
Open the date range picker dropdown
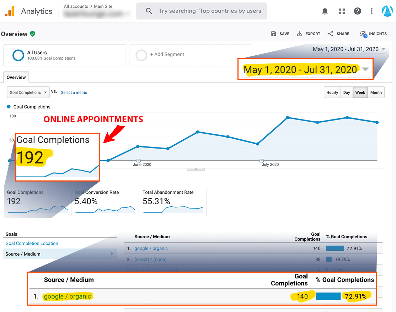[x=383, y=49]
